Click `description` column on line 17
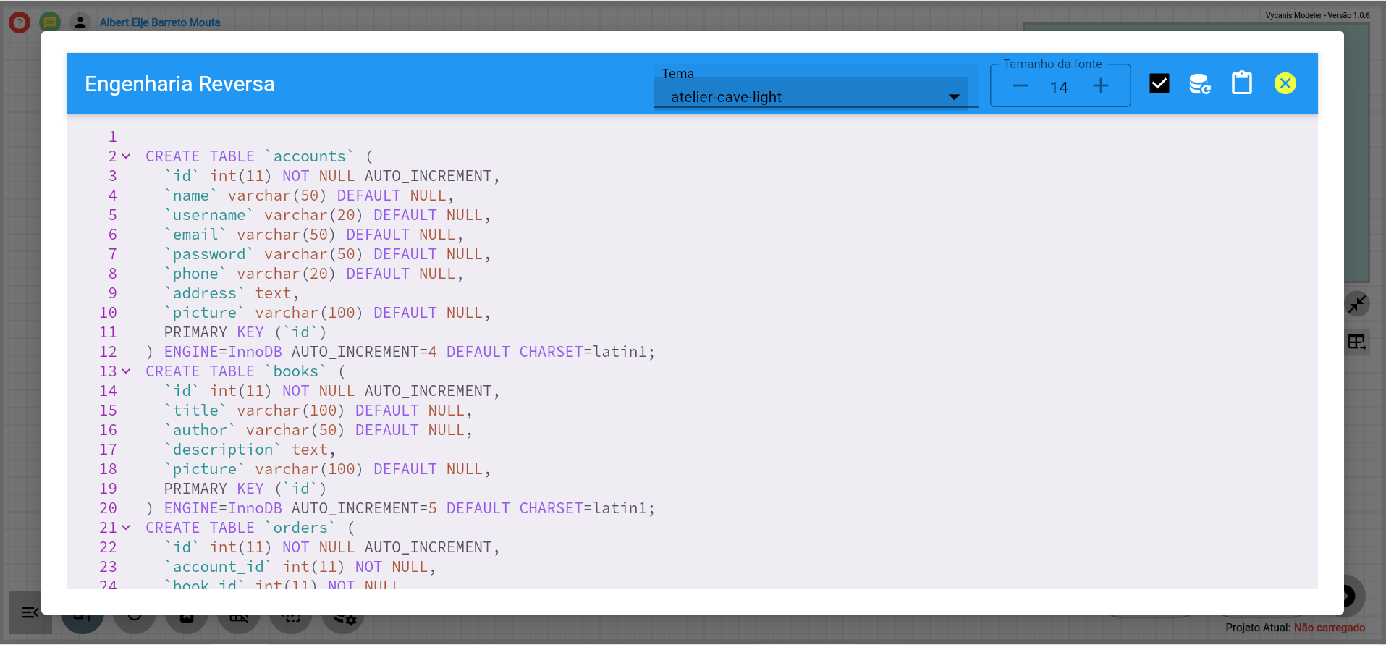Screen dimensions: 1386x645 223,450
